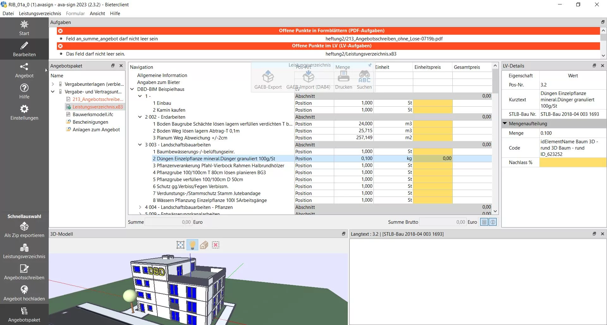Viewport: 607px width, 325px height.
Task: Click the house model icon in 3D toolbar
Action: [x=204, y=245]
